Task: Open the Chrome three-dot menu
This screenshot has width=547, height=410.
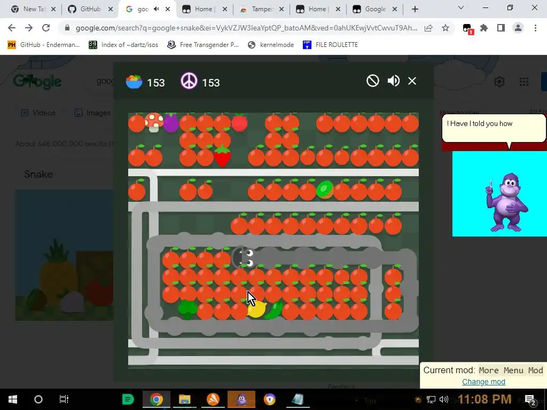Action: point(535,28)
